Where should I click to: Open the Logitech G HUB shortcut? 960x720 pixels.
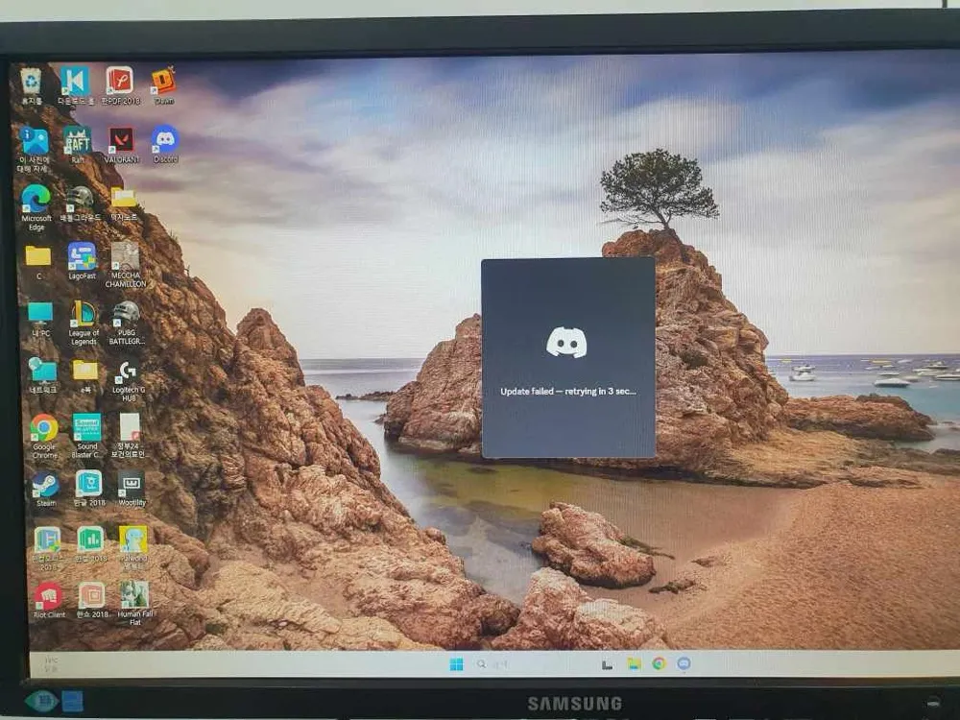[129, 381]
